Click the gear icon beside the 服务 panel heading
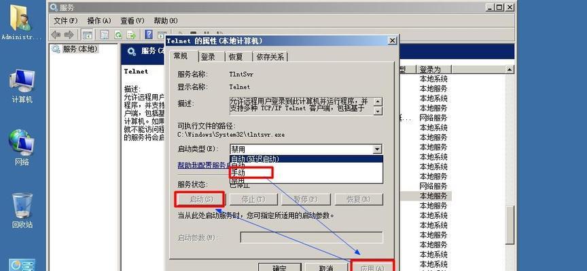The width and height of the screenshot is (587, 271). click(132, 51)
